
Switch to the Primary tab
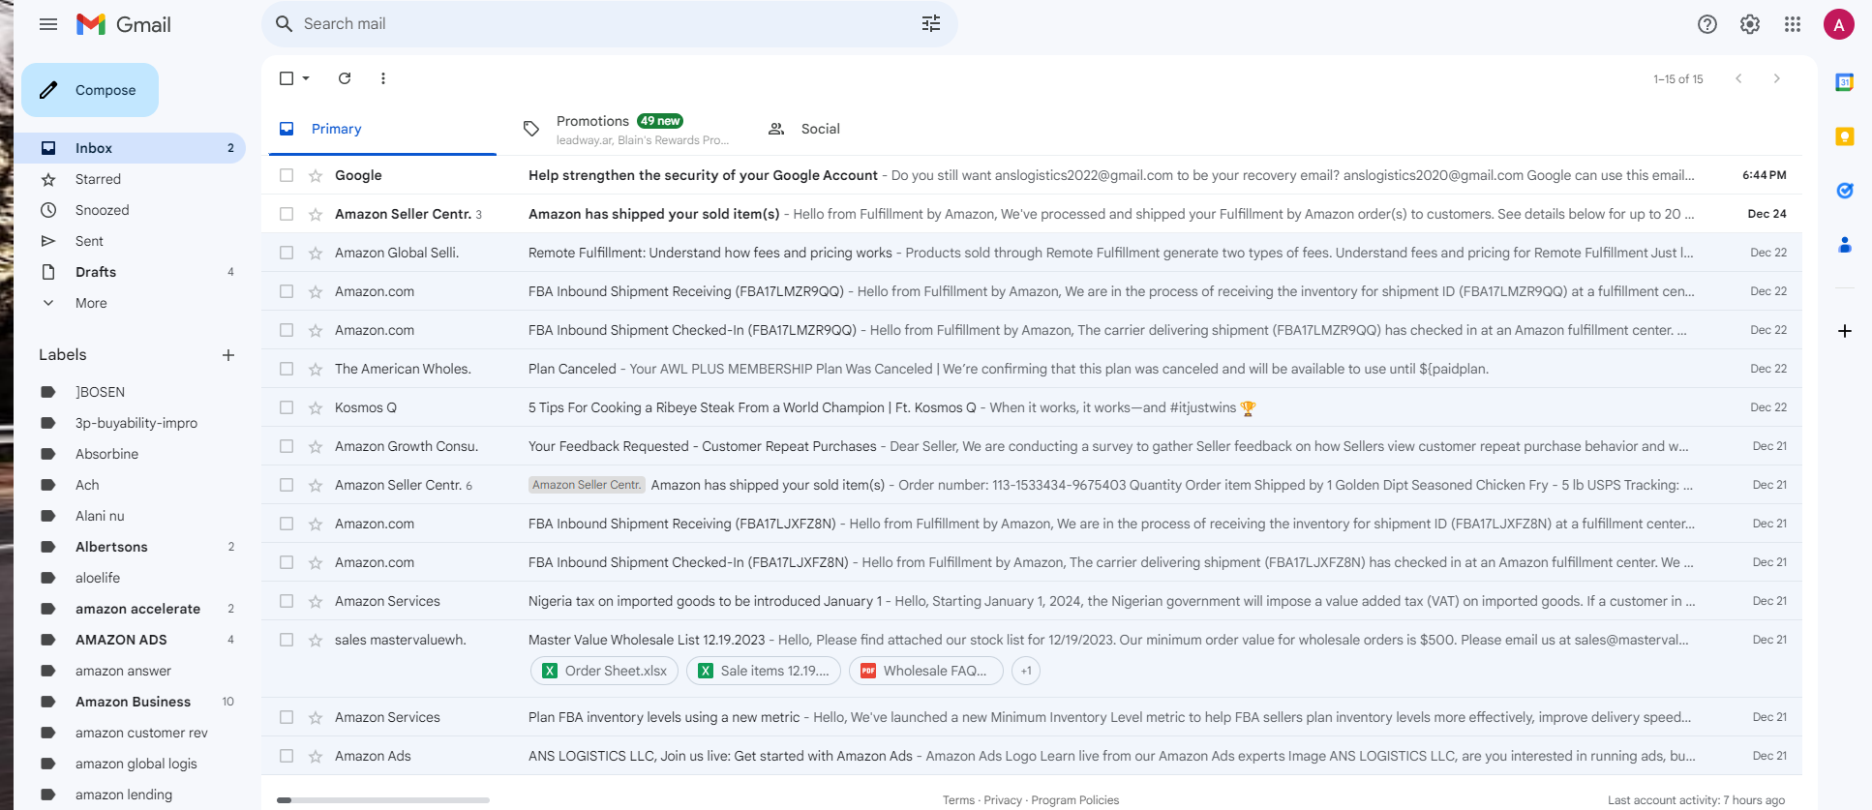(x=382, y=129)
